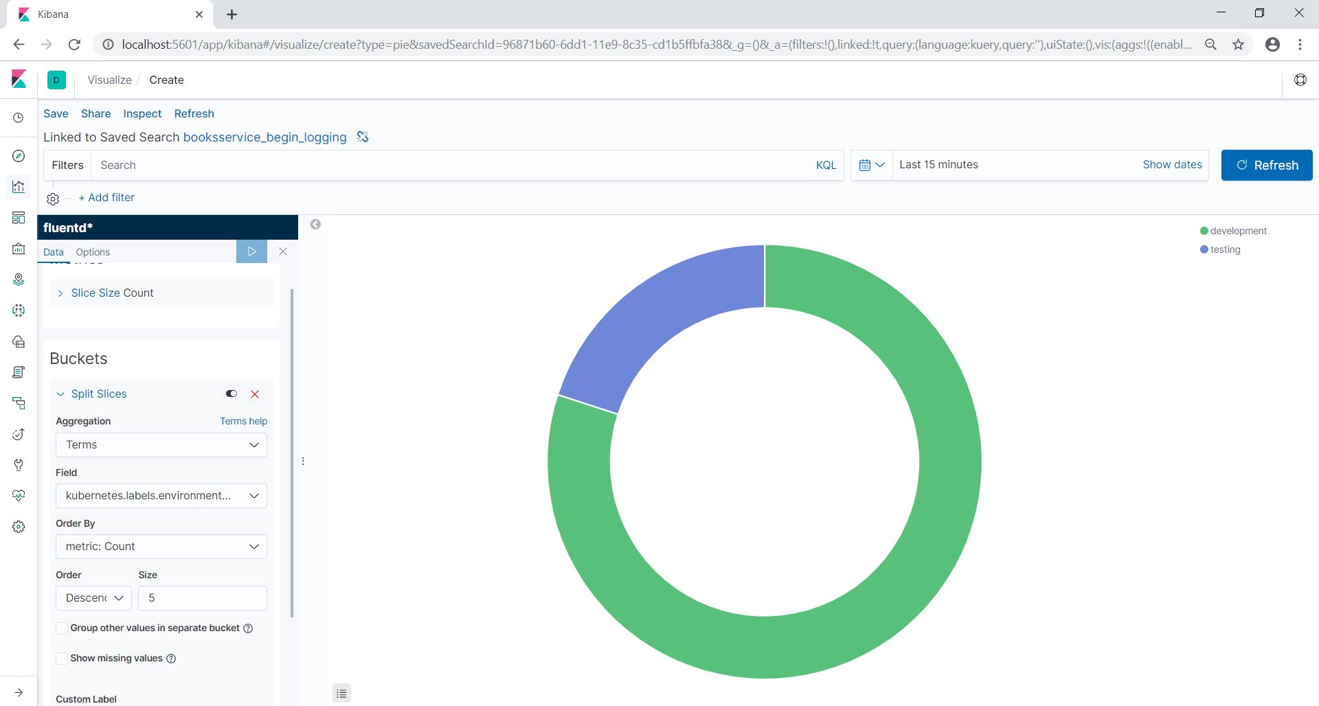Screen dimensions: 1319x706
Task: Open Discover compass icon in sidebar
Action: (x=19, y=156)
